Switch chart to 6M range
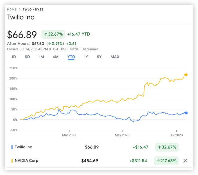The image size is (198, 175). [56, 57]
